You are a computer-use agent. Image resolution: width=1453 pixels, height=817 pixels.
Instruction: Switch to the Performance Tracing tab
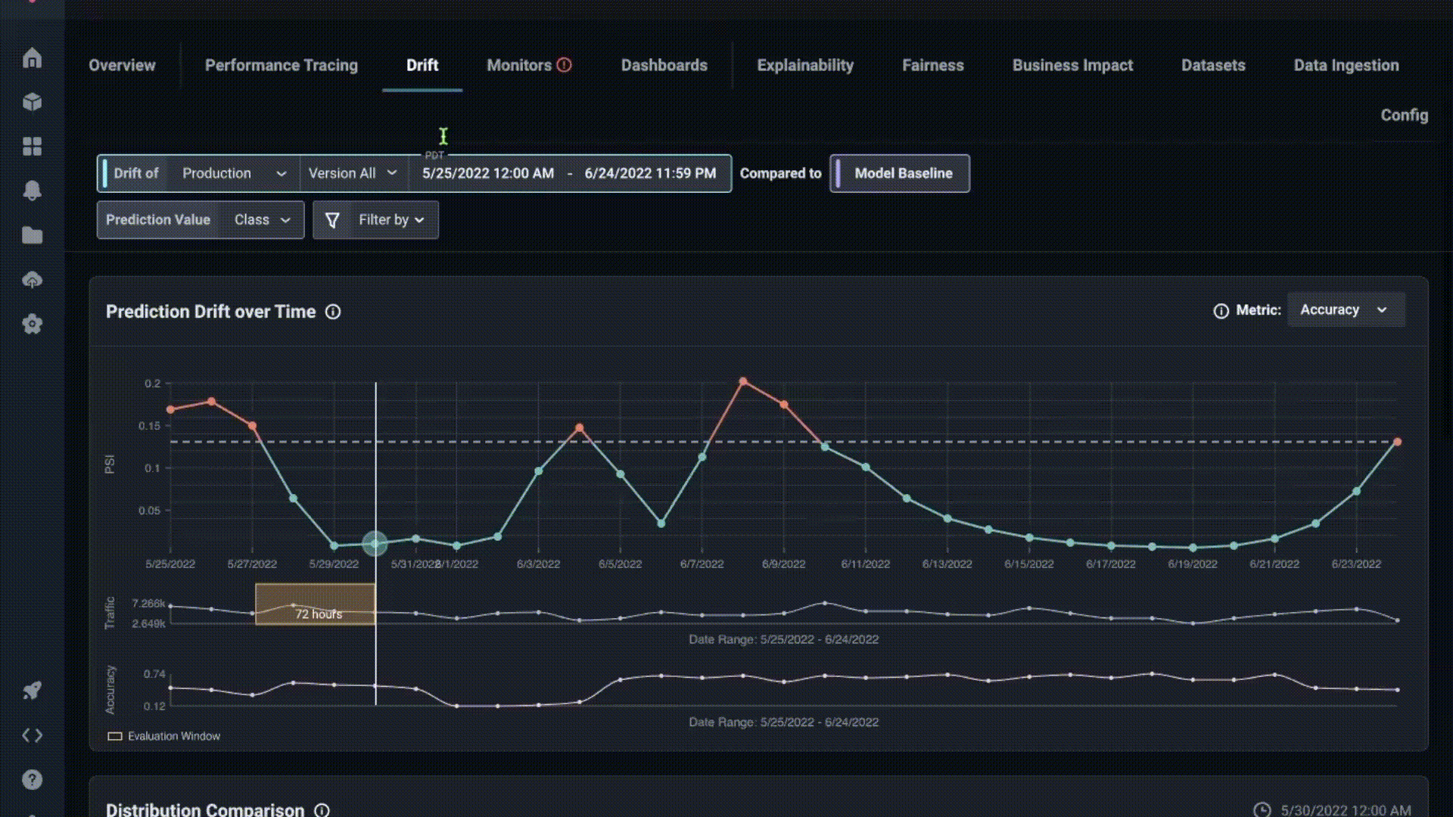click(x=281, y=65)
